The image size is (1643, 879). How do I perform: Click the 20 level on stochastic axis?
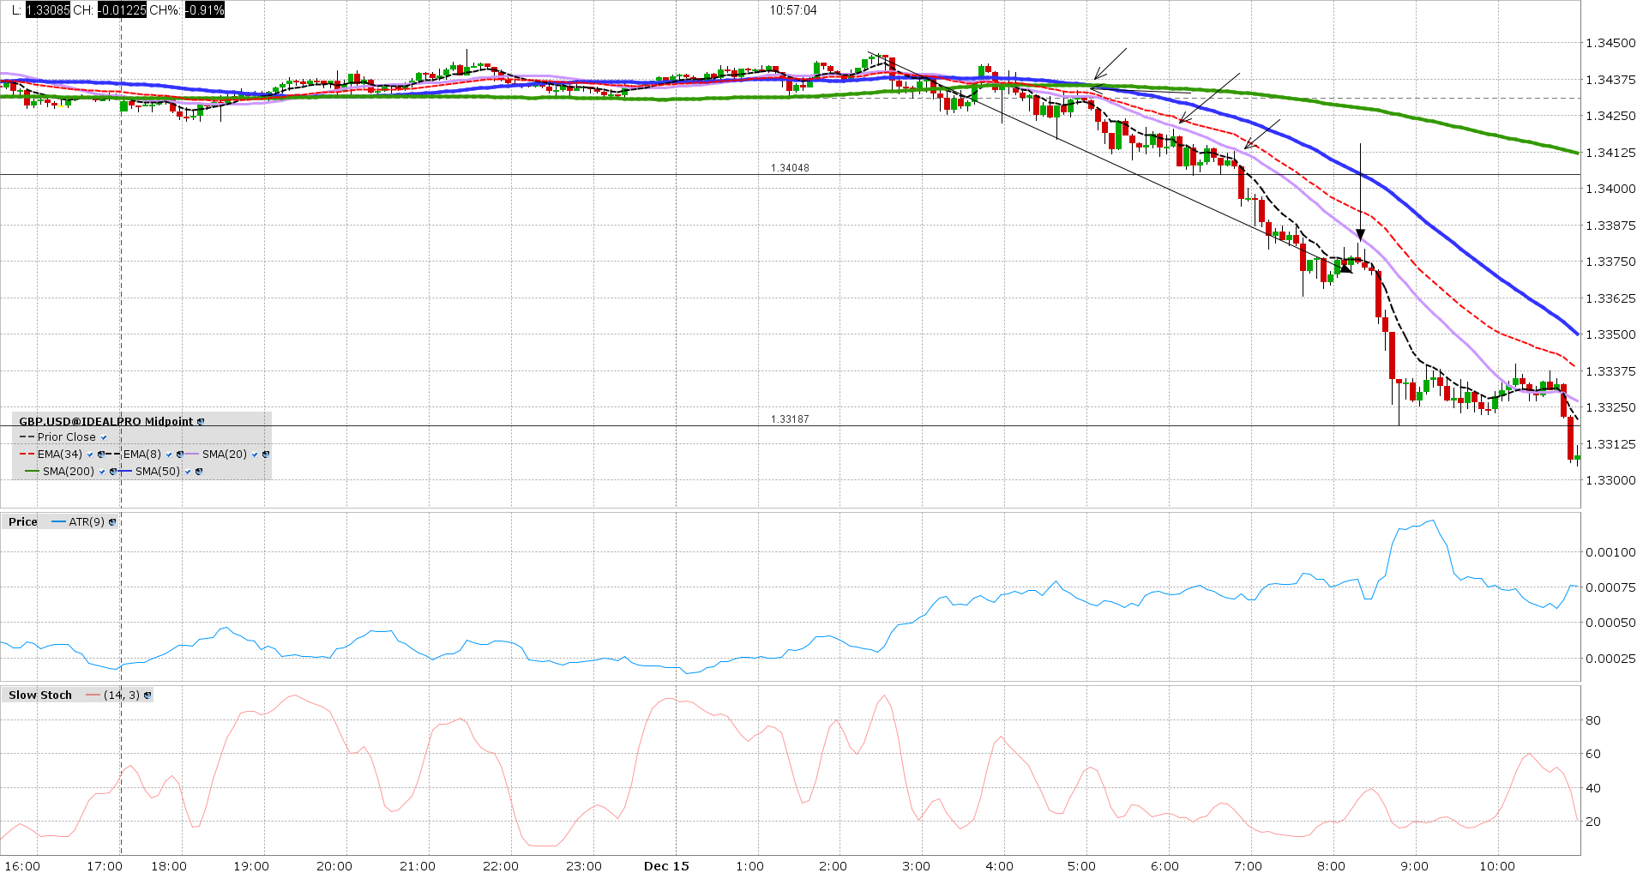coord(1593,822)
